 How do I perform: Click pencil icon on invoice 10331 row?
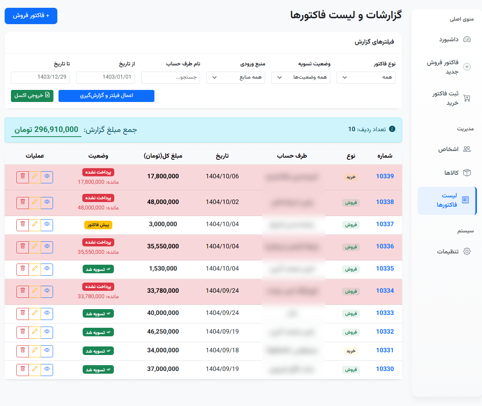(x=35, y=351)
